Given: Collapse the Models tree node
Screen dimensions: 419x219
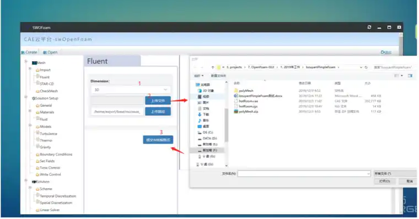Looking at the screenshot, I should (x=30, y=125).
